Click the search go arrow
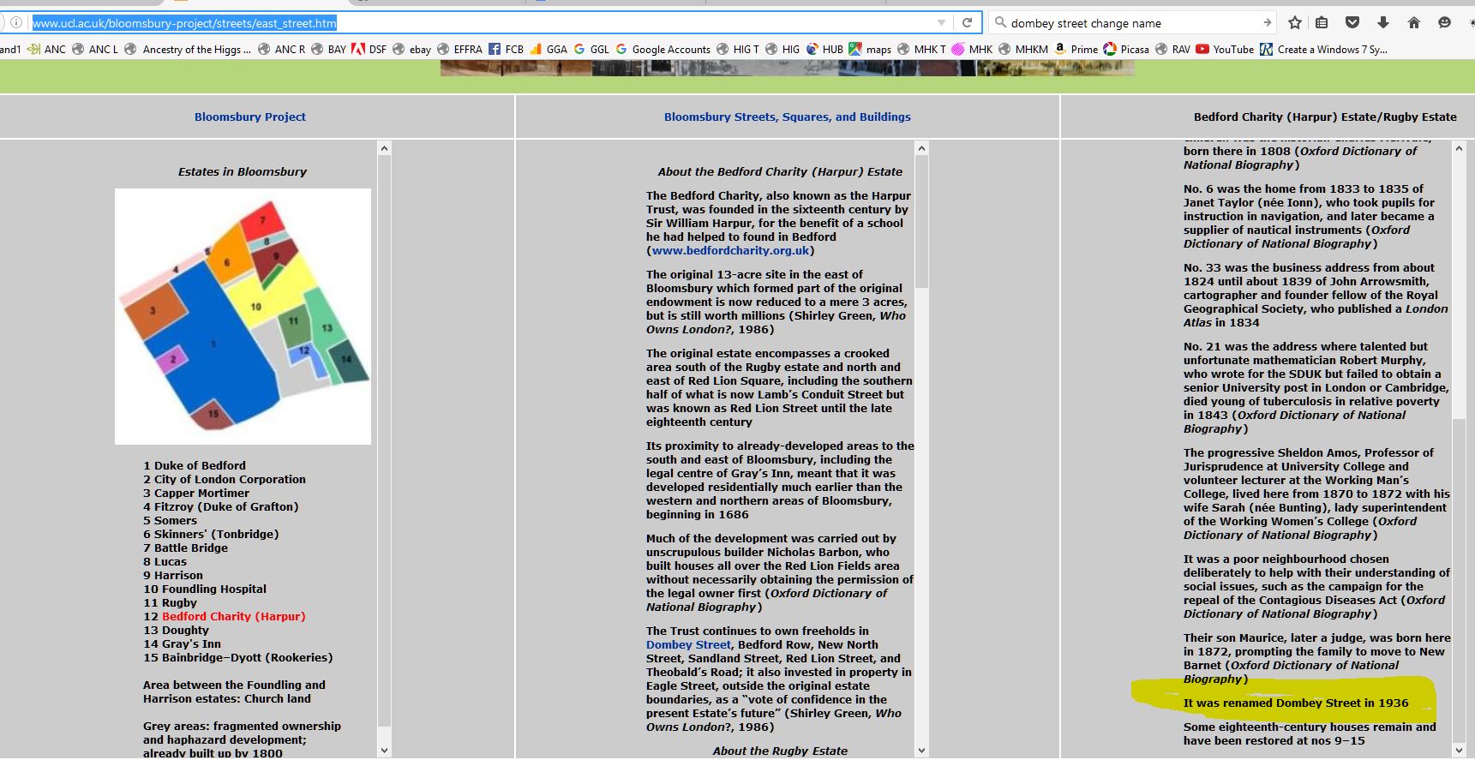Image resolution: width=1475 pixels, height=760 pixels. 1267,23
